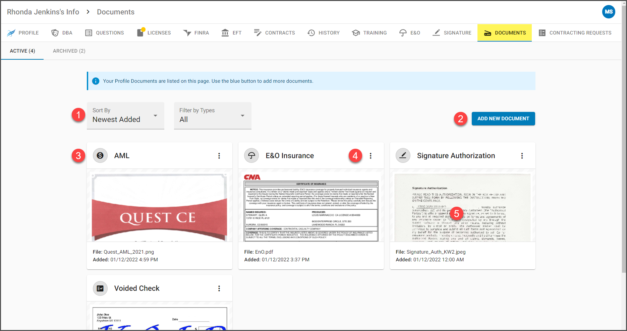627x331 pixels.
Task: Click the Contracts document icon
Action: pyautogui.click(x=258, y=32)
